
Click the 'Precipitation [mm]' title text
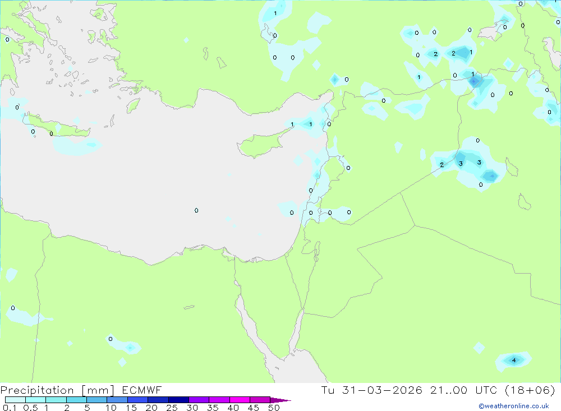click(57, 390)
